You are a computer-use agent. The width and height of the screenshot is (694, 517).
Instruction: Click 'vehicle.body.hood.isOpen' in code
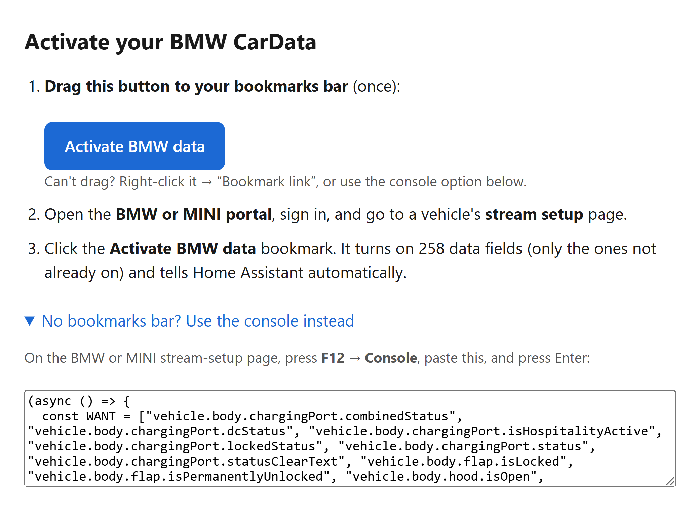[x=441, y=477]
